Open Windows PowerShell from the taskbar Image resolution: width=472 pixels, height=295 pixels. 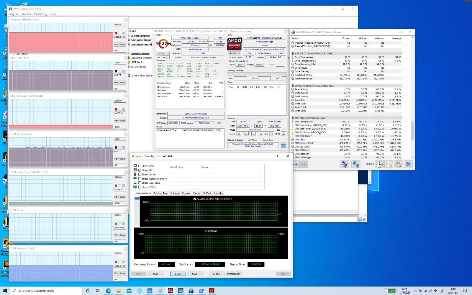201,291
